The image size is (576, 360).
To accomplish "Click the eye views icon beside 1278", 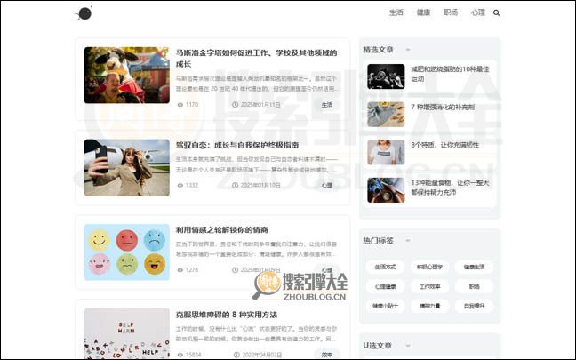I will (180, 270).
